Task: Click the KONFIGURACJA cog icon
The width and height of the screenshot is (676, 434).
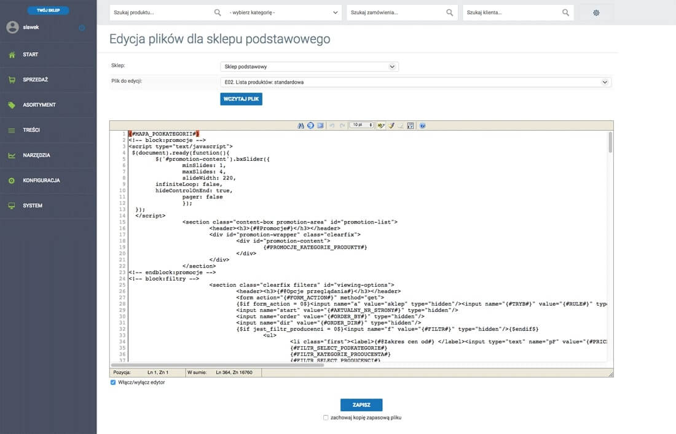Action: 12,180
